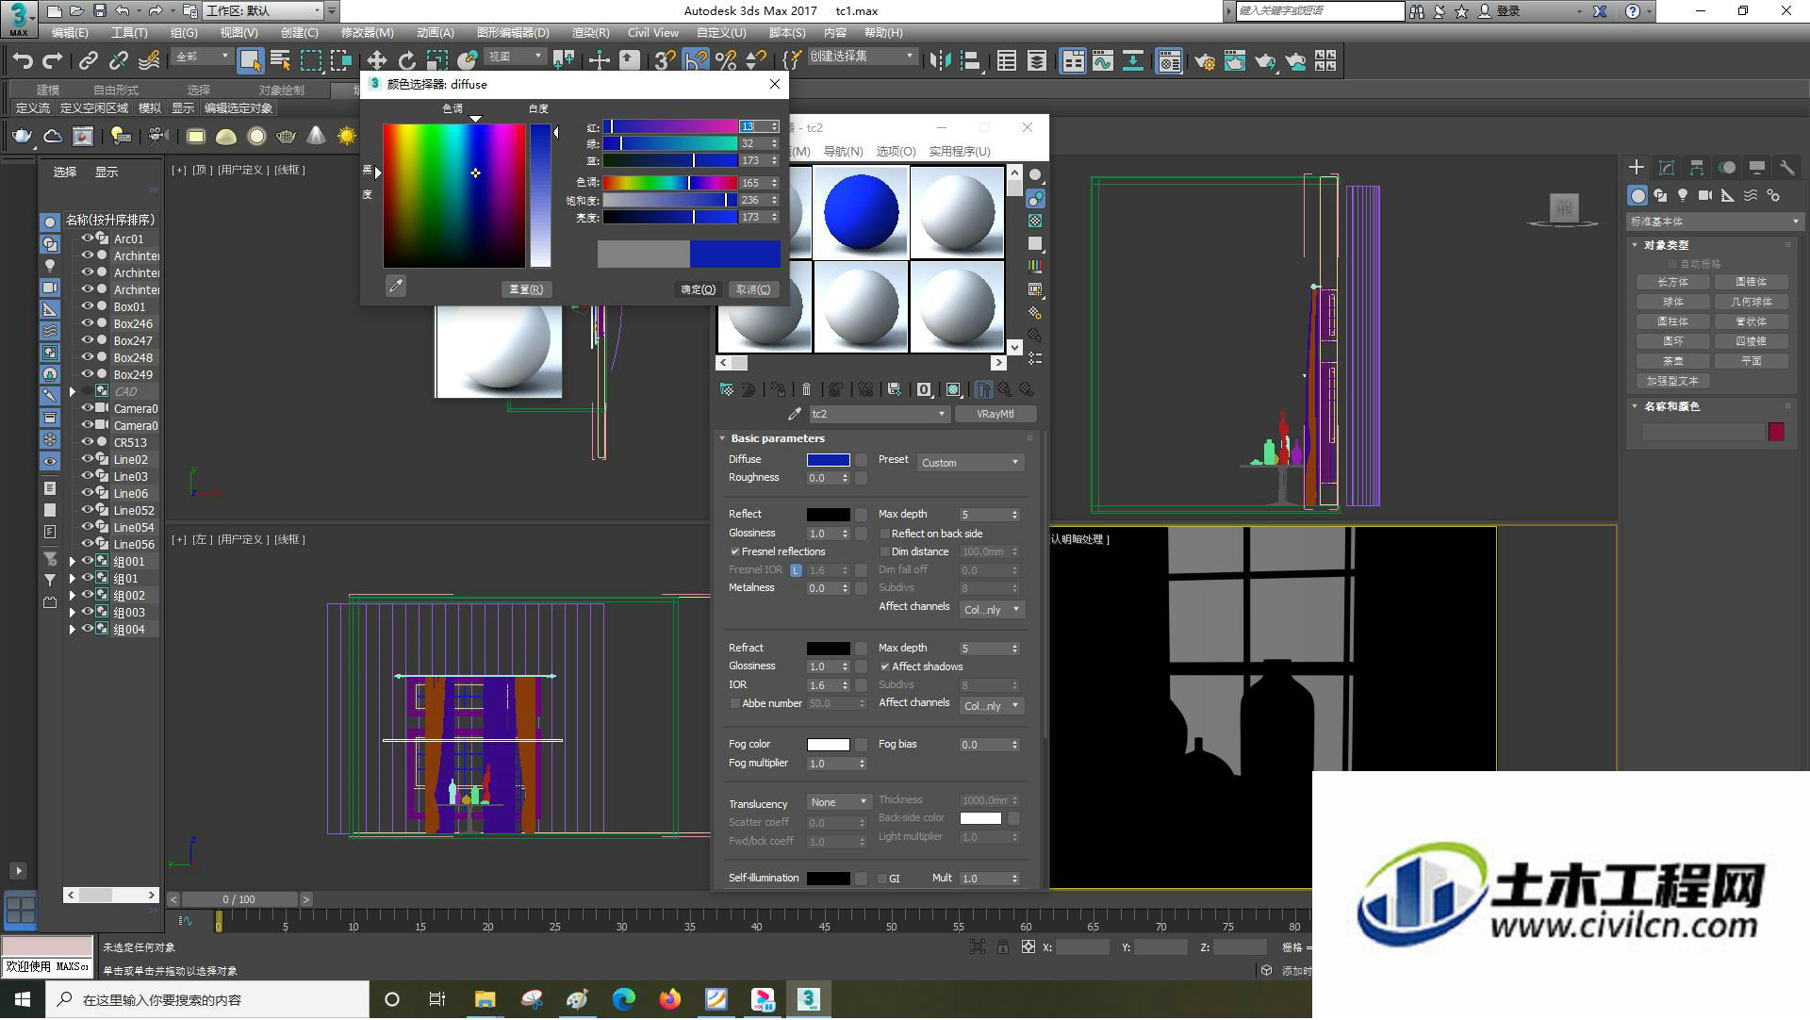This screenshot has height=1020, width=1810.
Task: Select the Cameras category in Create panel
Action: (x=1705, y=195)
